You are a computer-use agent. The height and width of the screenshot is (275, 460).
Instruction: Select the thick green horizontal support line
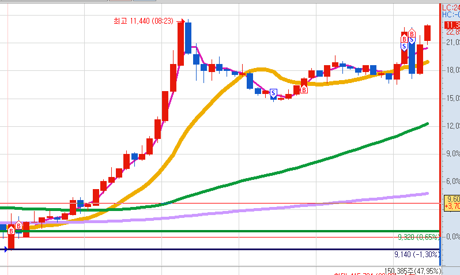[220, 231]
